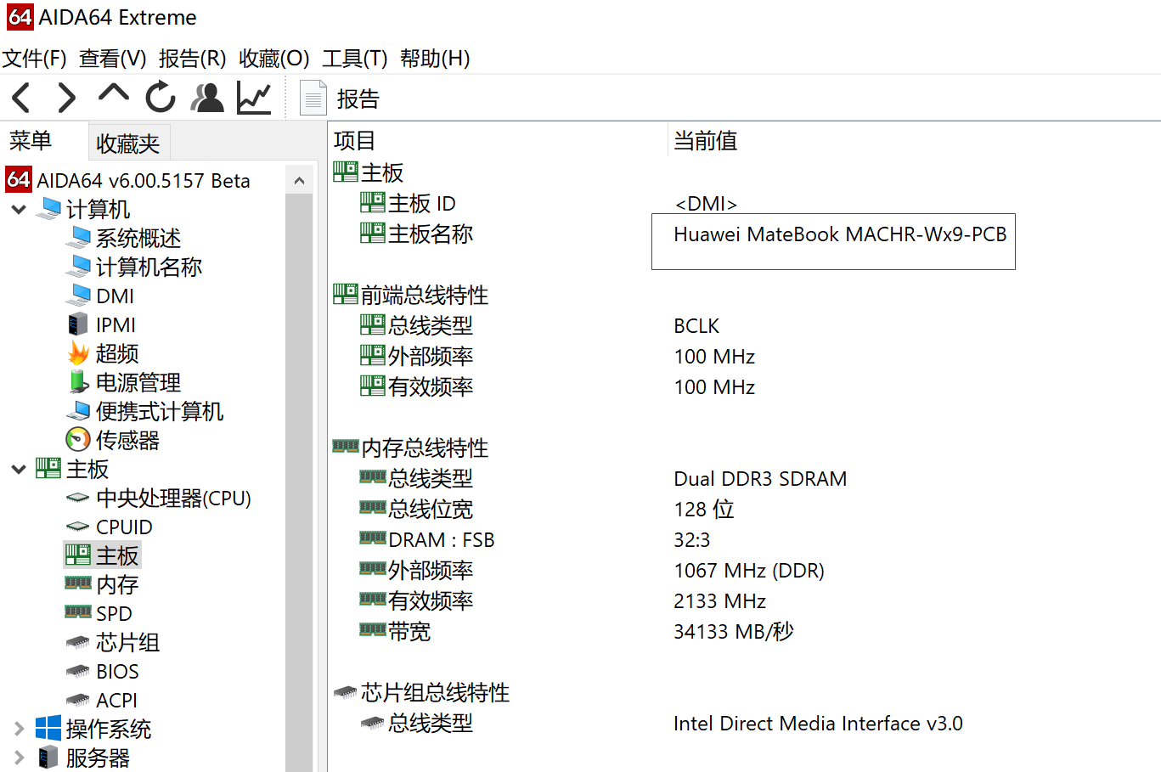Screen dimensions: 1161x772
Task: Select AIDA64 v6.00.5157 Beta root item
Action: coord(128,180)
